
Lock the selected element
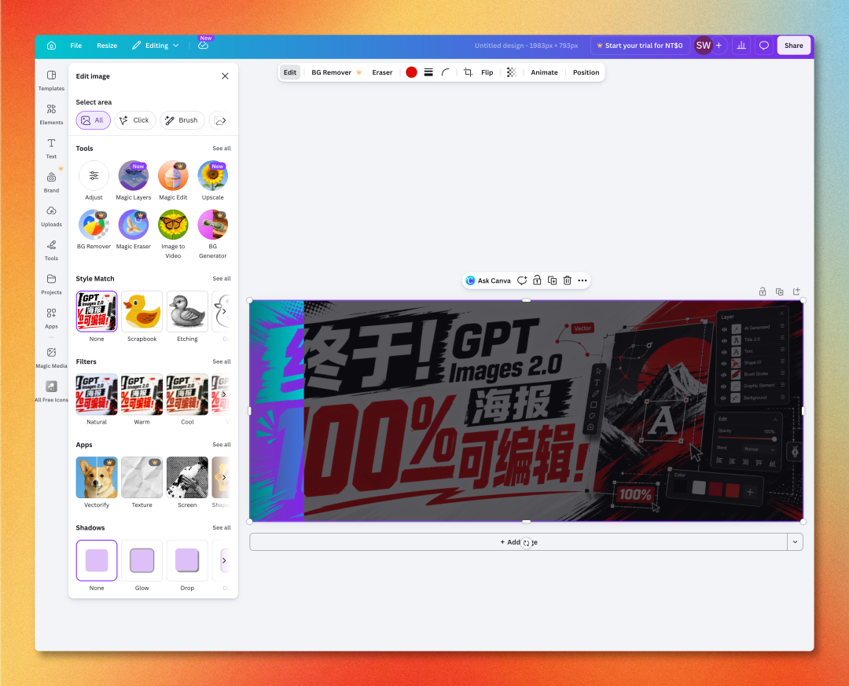(x=537, y=281)
